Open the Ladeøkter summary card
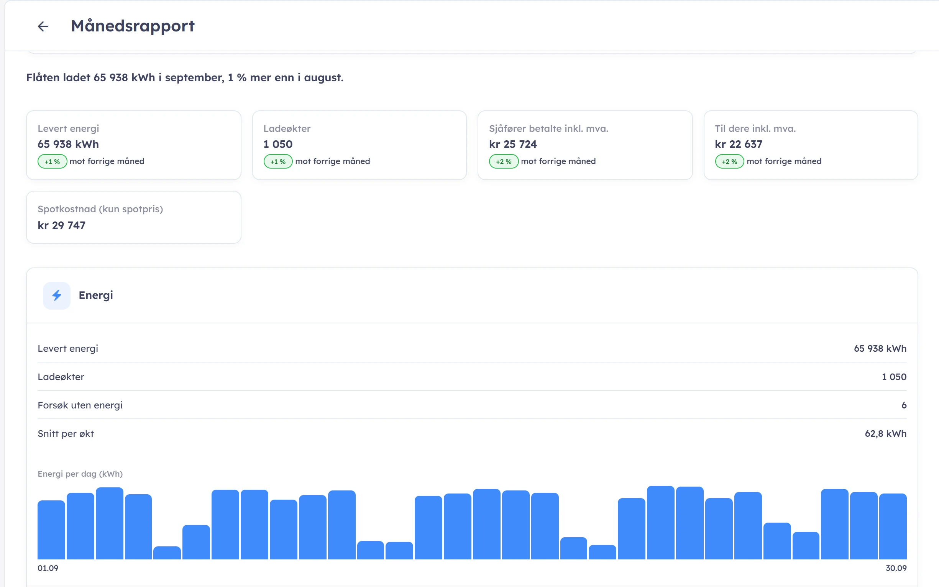 coord(359,145)
